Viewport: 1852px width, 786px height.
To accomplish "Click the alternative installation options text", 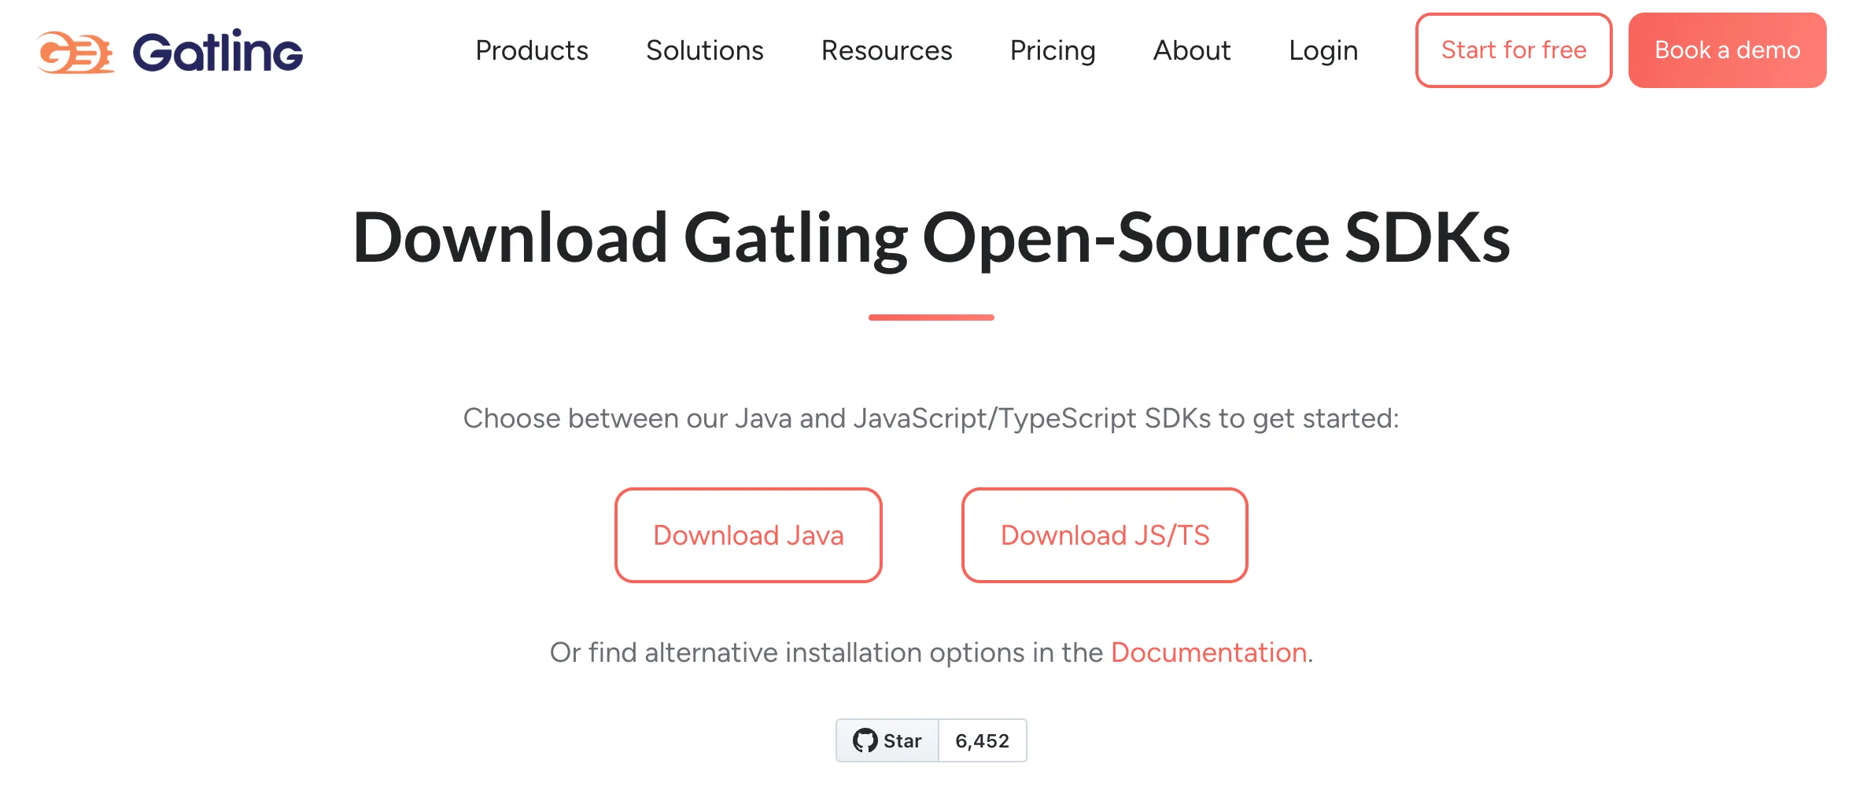I will tap(826, 652).
